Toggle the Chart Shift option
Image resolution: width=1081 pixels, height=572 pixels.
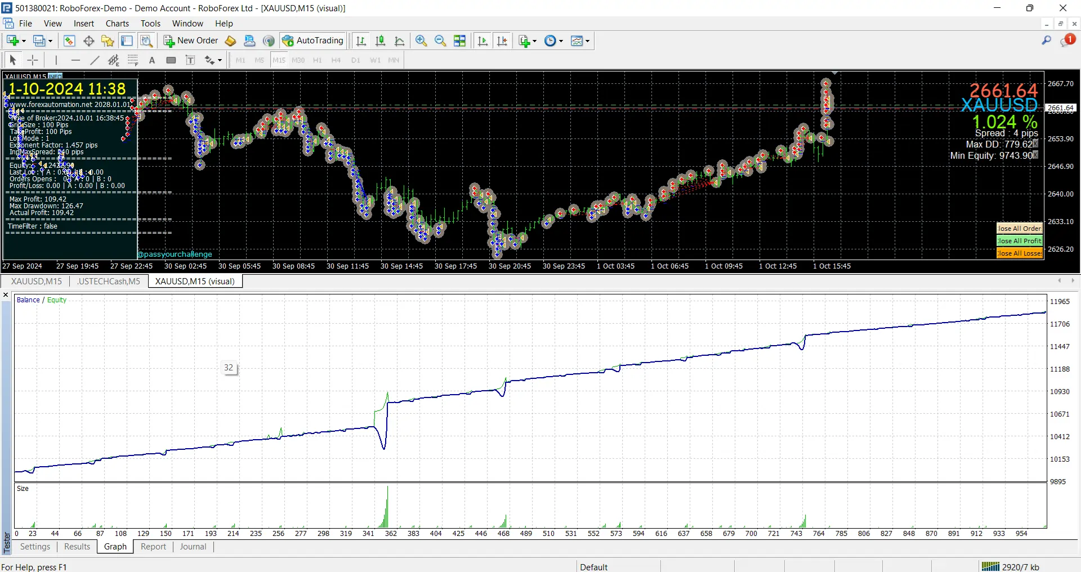(502, 41)
